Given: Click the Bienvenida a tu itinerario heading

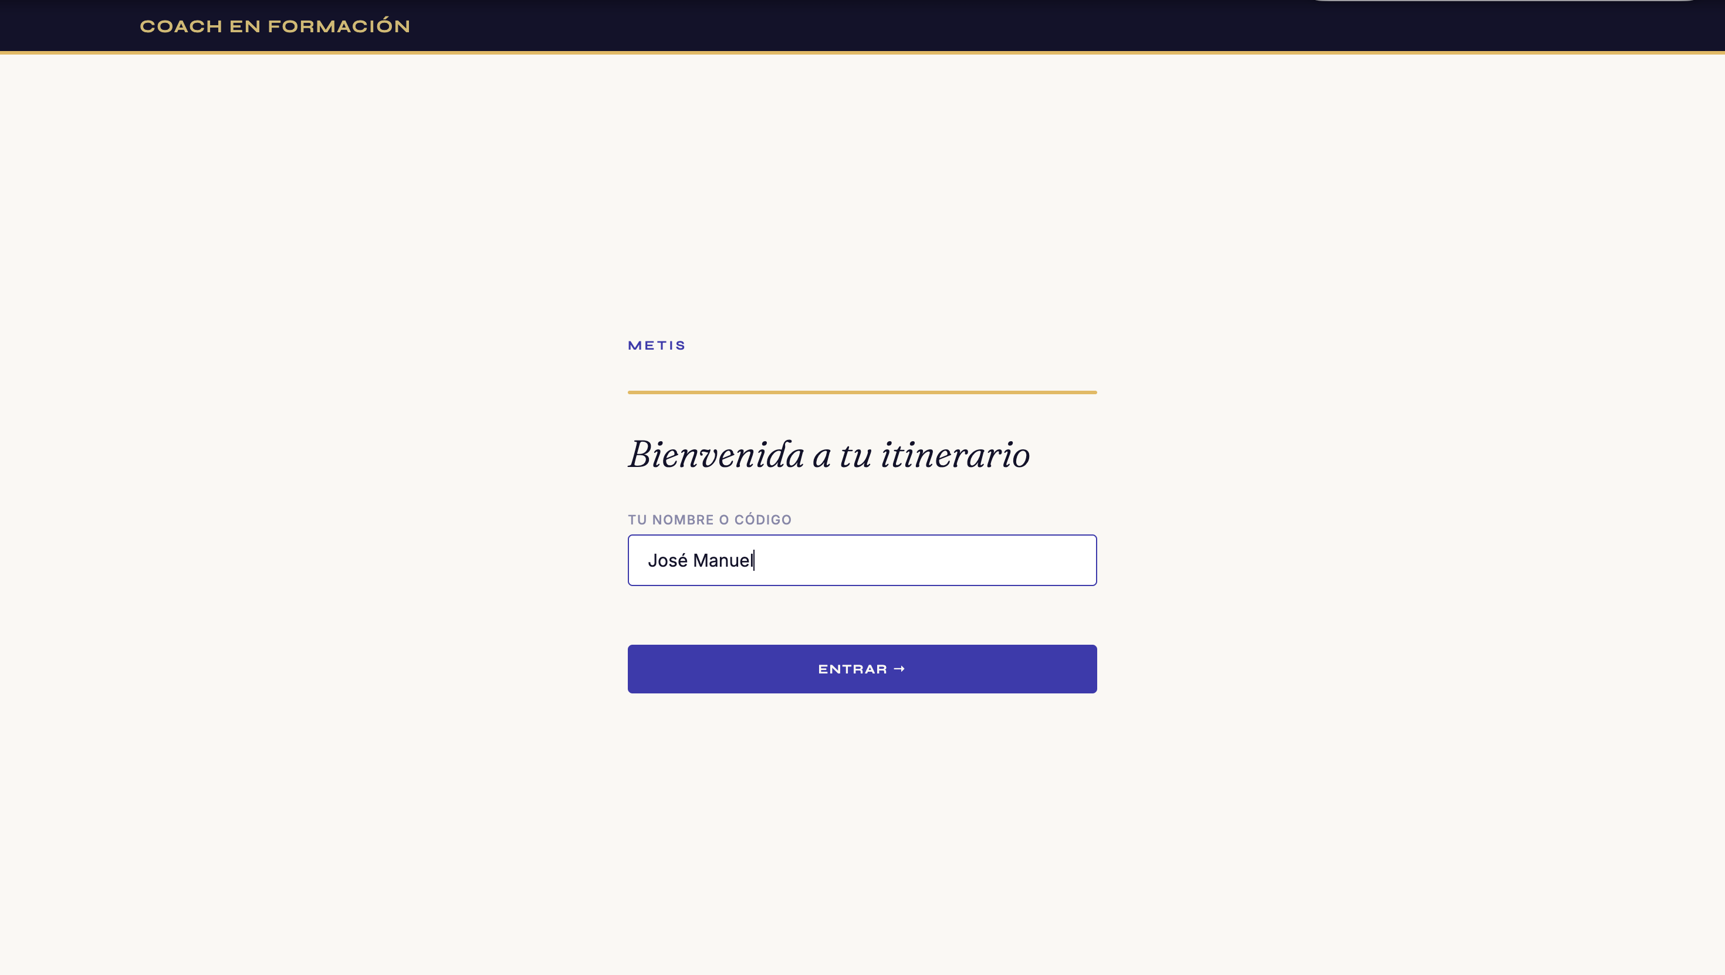Looking at the screenshot, I should point(829,455).
